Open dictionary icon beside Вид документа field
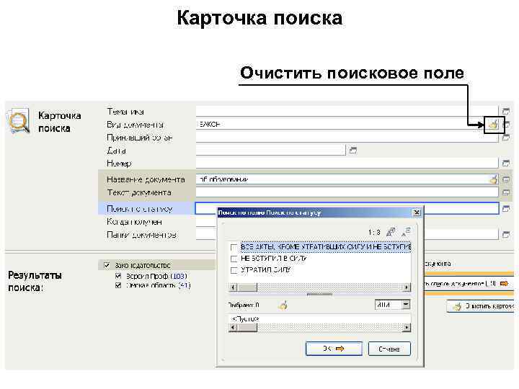The image size is (519, 389). pos(507,125)
